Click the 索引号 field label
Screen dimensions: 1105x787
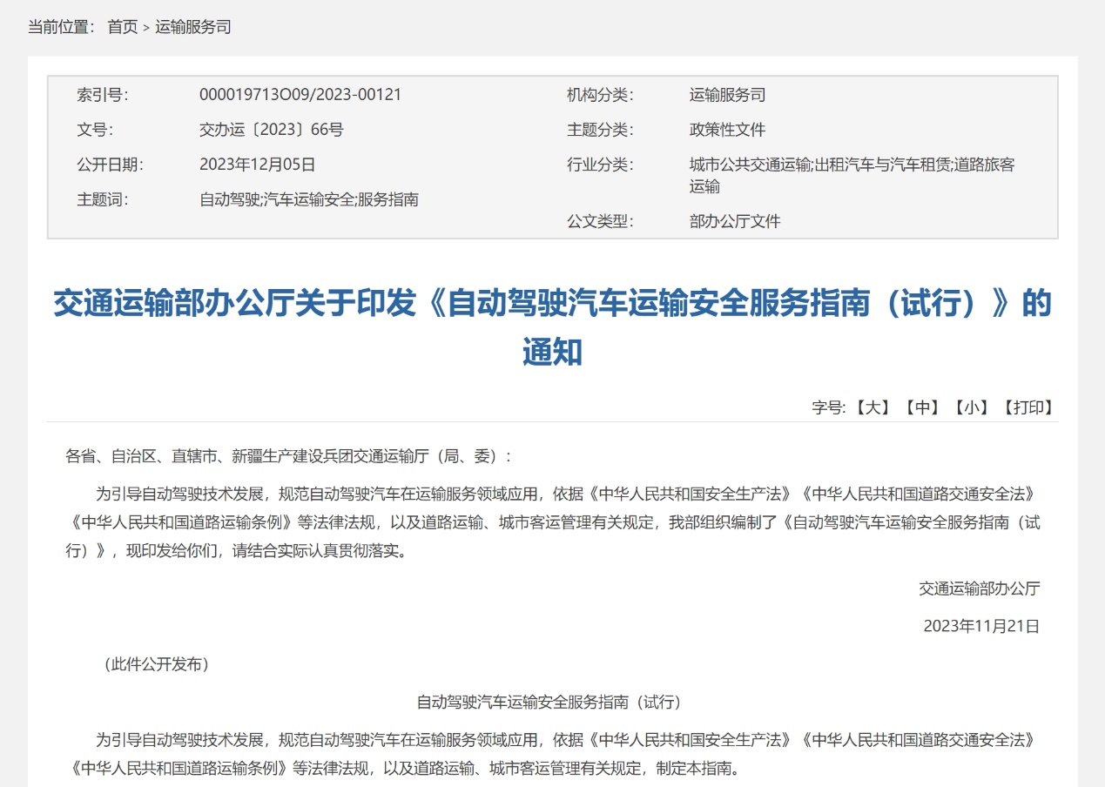point(103,95)
